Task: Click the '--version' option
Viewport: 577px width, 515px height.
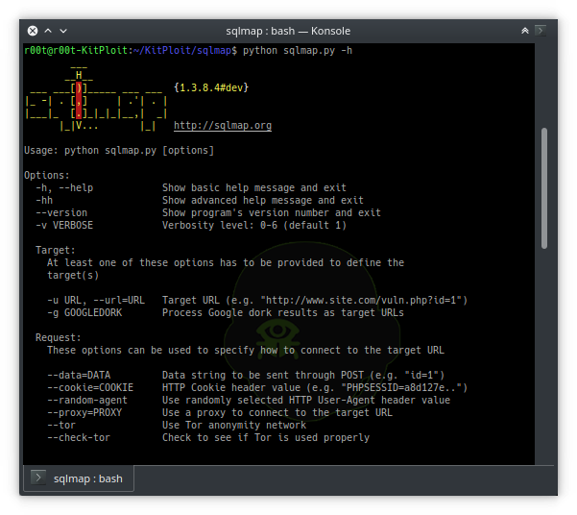Action: [61, 212]
